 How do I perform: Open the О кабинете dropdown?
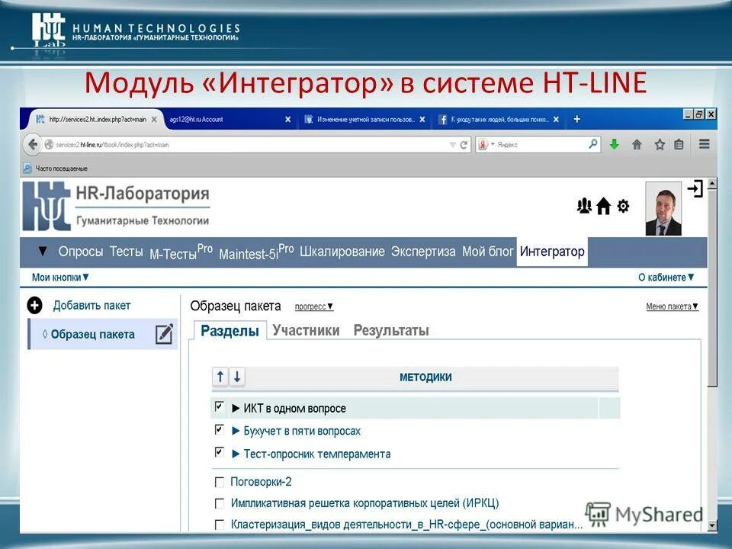(666, 278)
